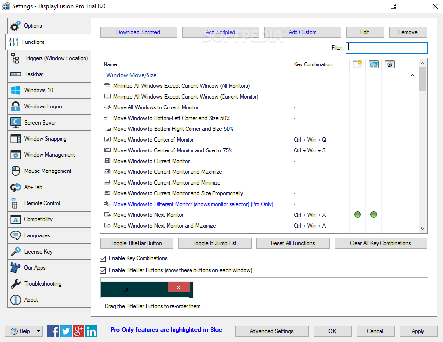Click the Cancel button
The width and height of the screenshot is (443, 342).
click(x=375, y=331)
